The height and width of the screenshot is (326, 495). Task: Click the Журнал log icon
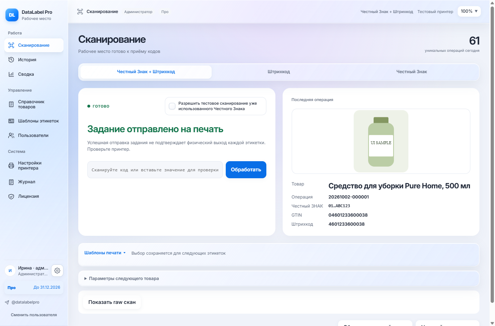coord(11,182)
